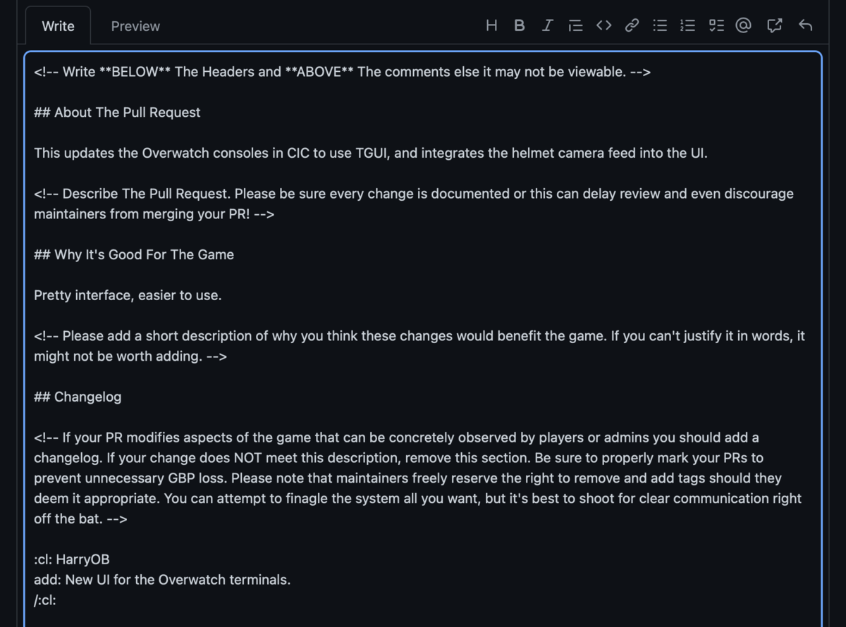Insert a block quote with the toolbar
This screenshot has height=627, width=846.
point(575,26)
